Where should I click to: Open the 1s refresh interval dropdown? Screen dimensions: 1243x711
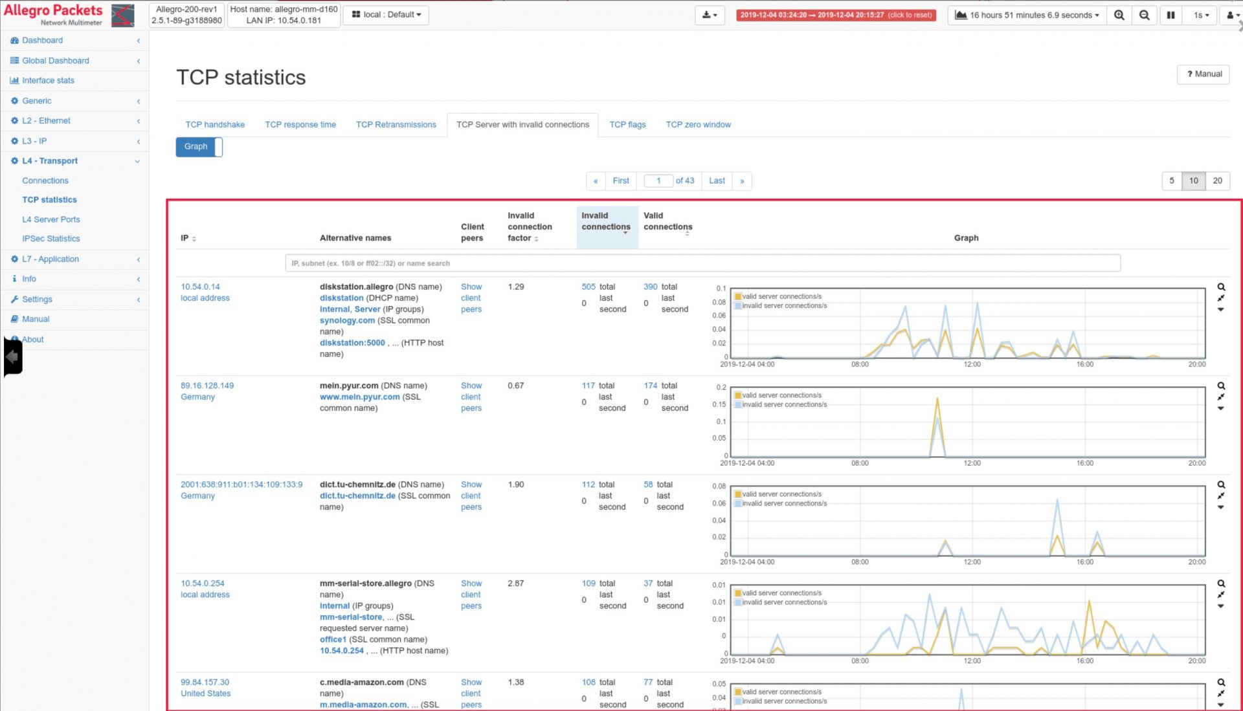[1200, 14]
